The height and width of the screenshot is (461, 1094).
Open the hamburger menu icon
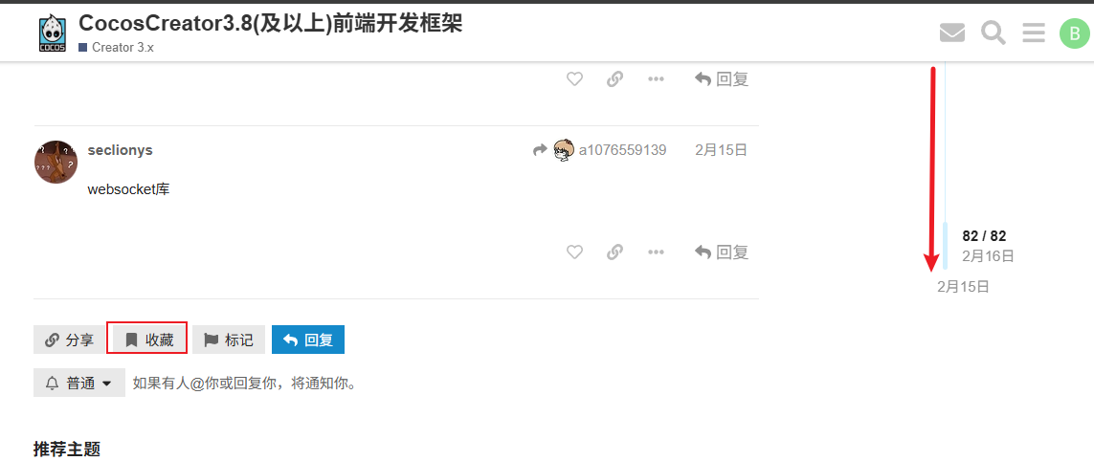point(1034,33)
